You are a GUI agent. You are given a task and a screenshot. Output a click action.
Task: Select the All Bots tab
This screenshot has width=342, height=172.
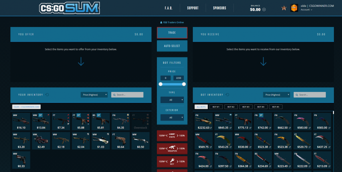coord(201,107)
